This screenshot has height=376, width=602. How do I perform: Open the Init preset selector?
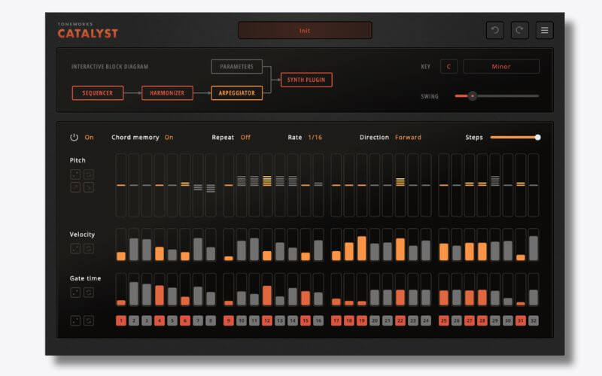(x=305, y=30)
